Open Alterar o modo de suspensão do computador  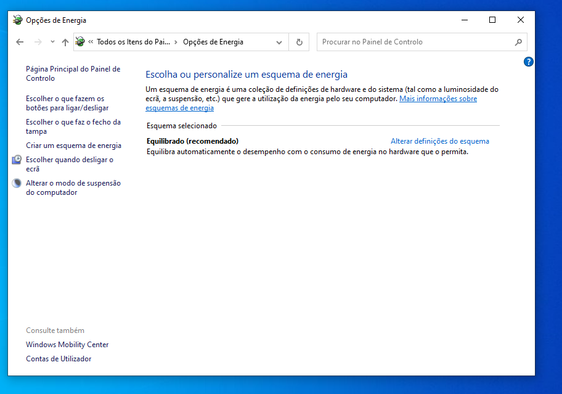pos(73,187)
